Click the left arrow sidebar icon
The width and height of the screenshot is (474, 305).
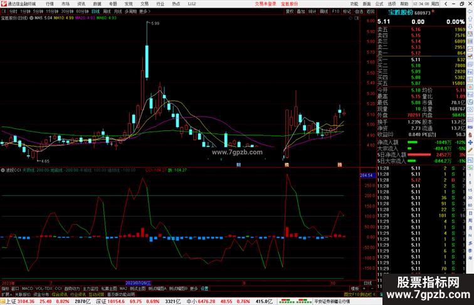tap(470, 11)
